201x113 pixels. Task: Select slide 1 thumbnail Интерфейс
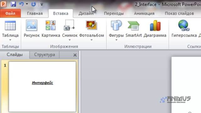[42, 87]
